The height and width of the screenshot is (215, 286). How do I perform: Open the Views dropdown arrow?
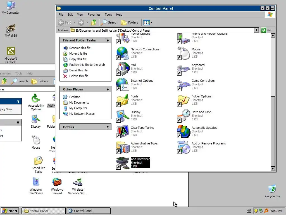151,22
